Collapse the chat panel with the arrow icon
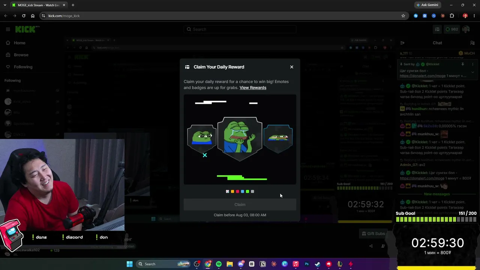480x270 pixels. tap(402, 43)
